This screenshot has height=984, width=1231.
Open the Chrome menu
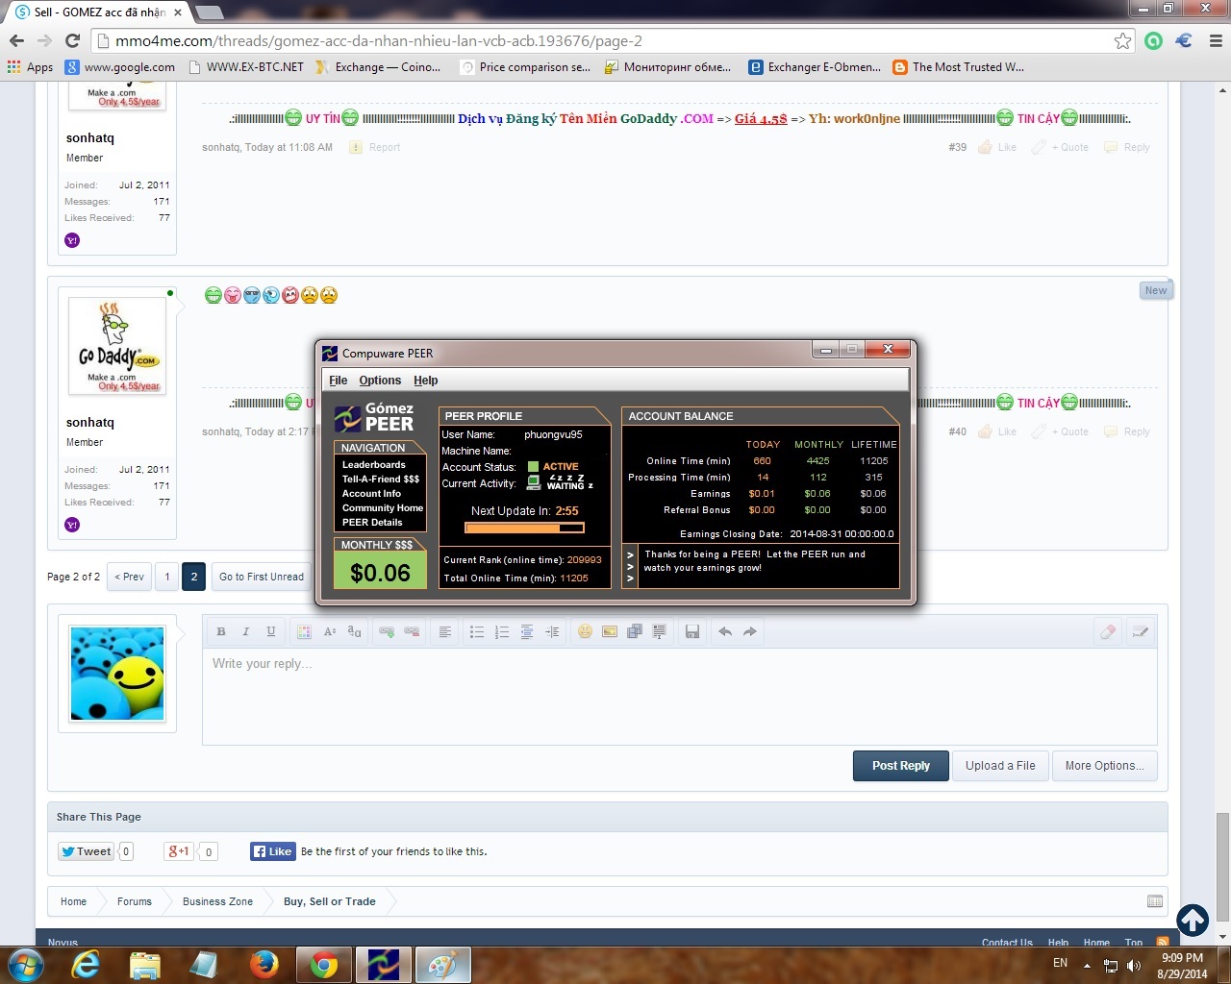[1216, 40]
